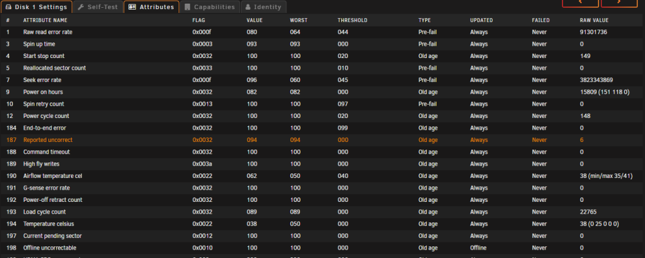The height and width of the screenshot is (258, 645).
Task: Select the Start stop count attribute
Action: click(44, 56)
